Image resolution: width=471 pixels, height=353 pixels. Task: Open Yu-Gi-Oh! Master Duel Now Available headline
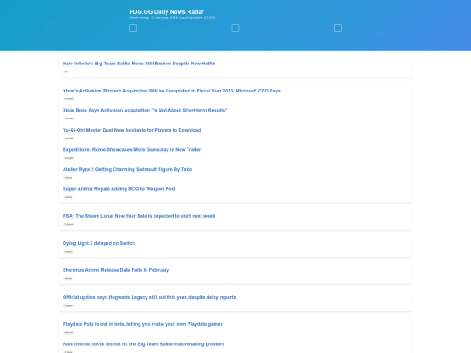pyautogui.click(x=132, y=130)
